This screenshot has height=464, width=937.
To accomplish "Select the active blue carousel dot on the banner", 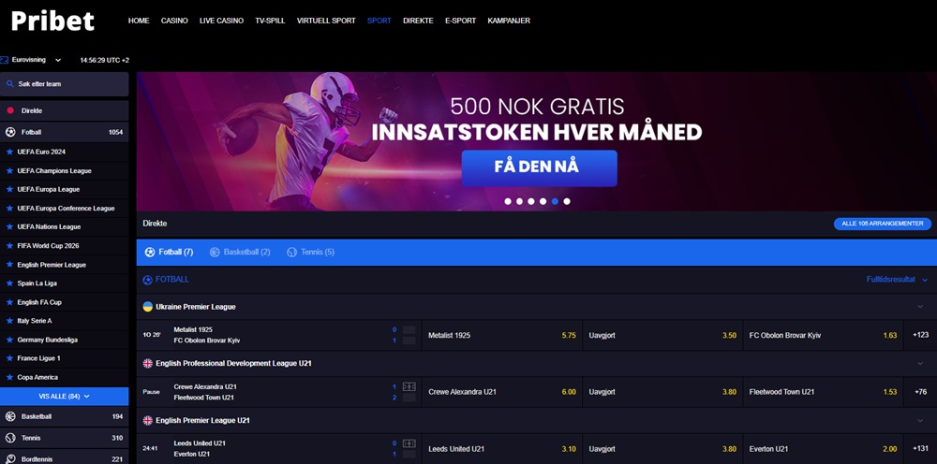I will (x=555, y=201).
